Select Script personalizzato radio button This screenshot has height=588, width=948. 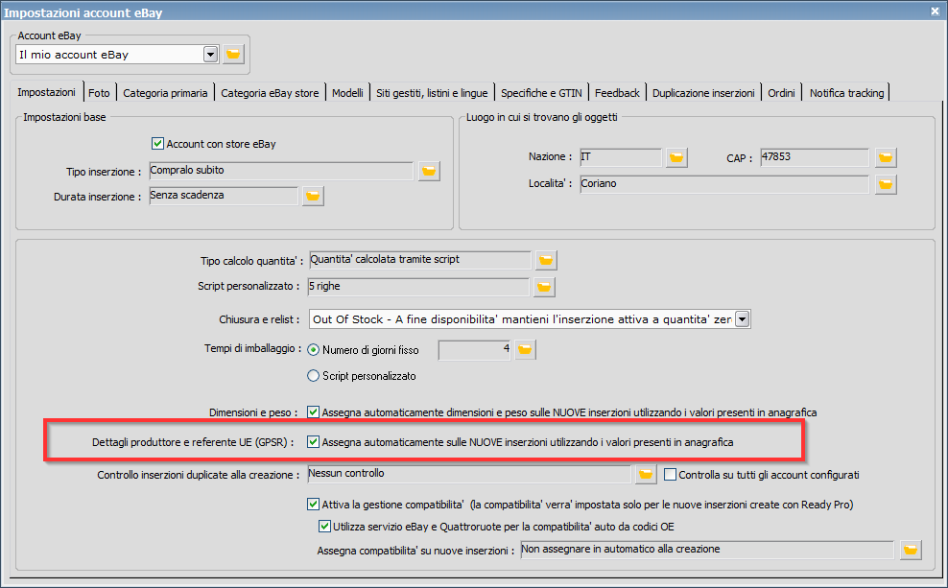point(313,376)
